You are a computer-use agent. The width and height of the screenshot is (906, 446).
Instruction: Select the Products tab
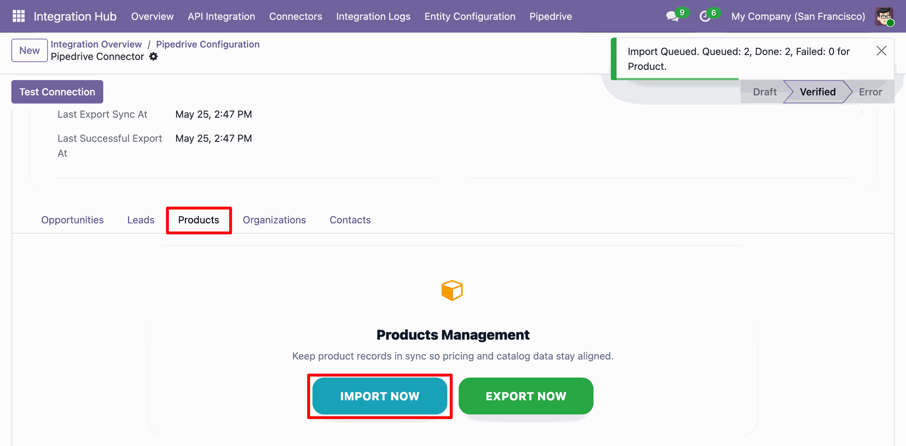pos(199,220)
